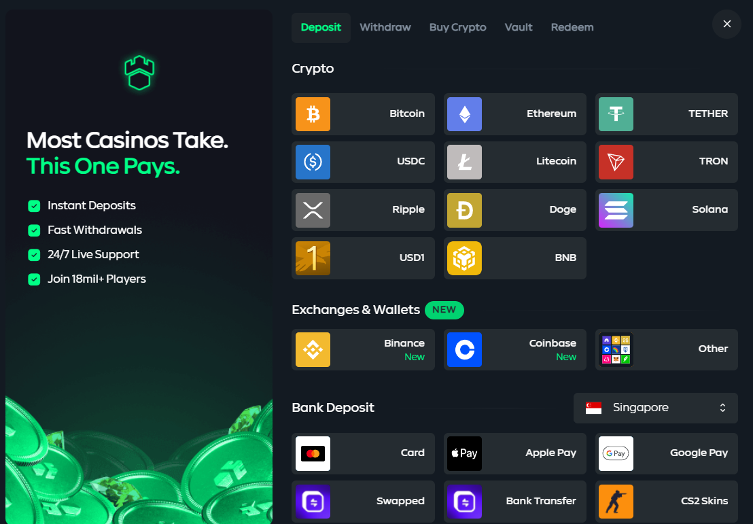Click the TRON label text
753x524 pixels.
[713, 161]
